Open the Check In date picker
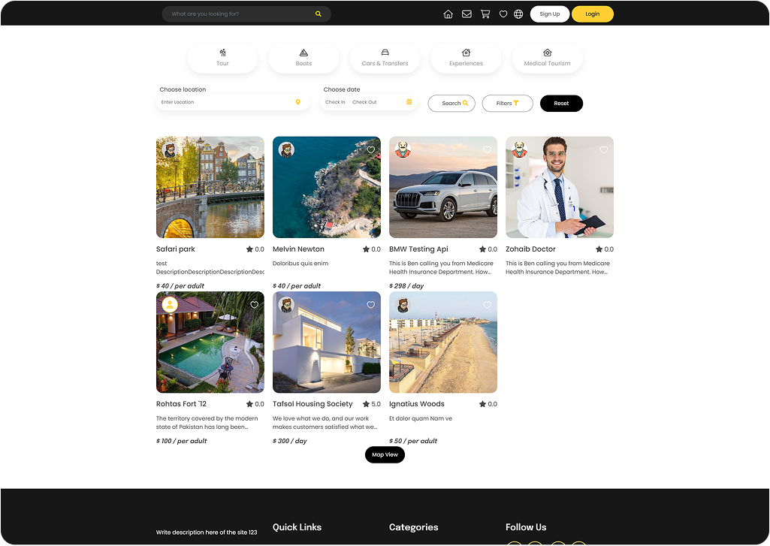The width and height of the screenshot is (770, 546). (x=335, y=102)
